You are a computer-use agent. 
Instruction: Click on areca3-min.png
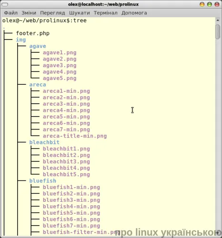tap(66, 104)
